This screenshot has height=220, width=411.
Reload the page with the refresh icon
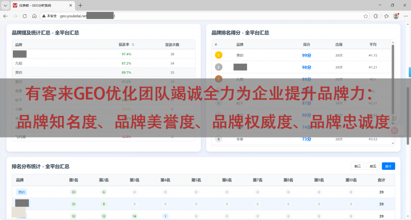[26, 16]
